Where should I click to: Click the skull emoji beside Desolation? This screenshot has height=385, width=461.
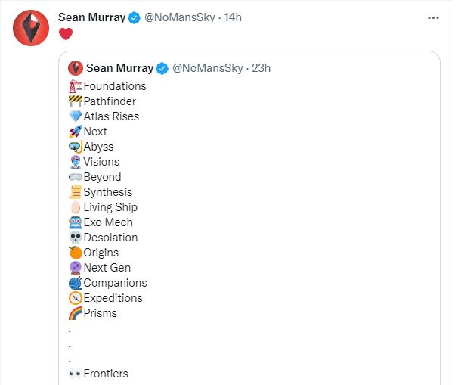75,238
